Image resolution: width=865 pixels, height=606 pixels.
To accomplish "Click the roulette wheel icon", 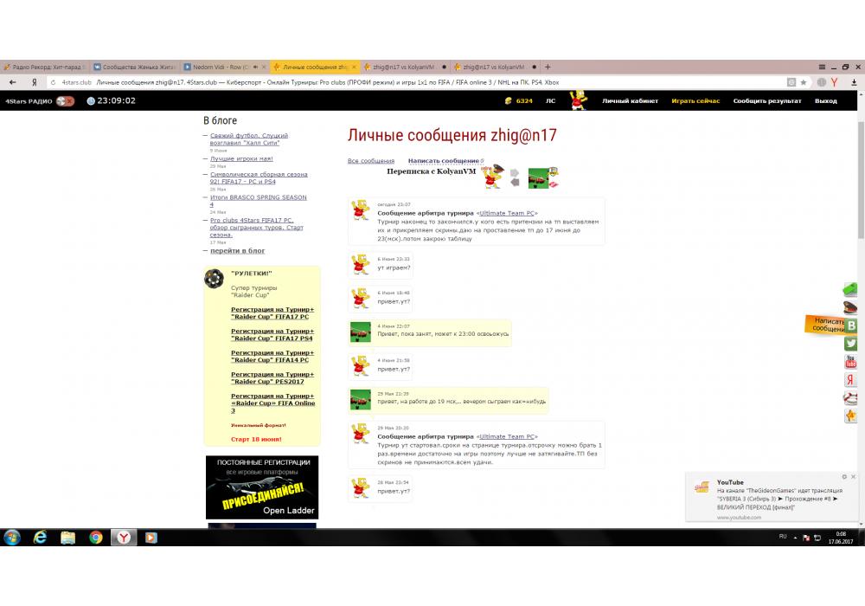I will click(214, 279).
